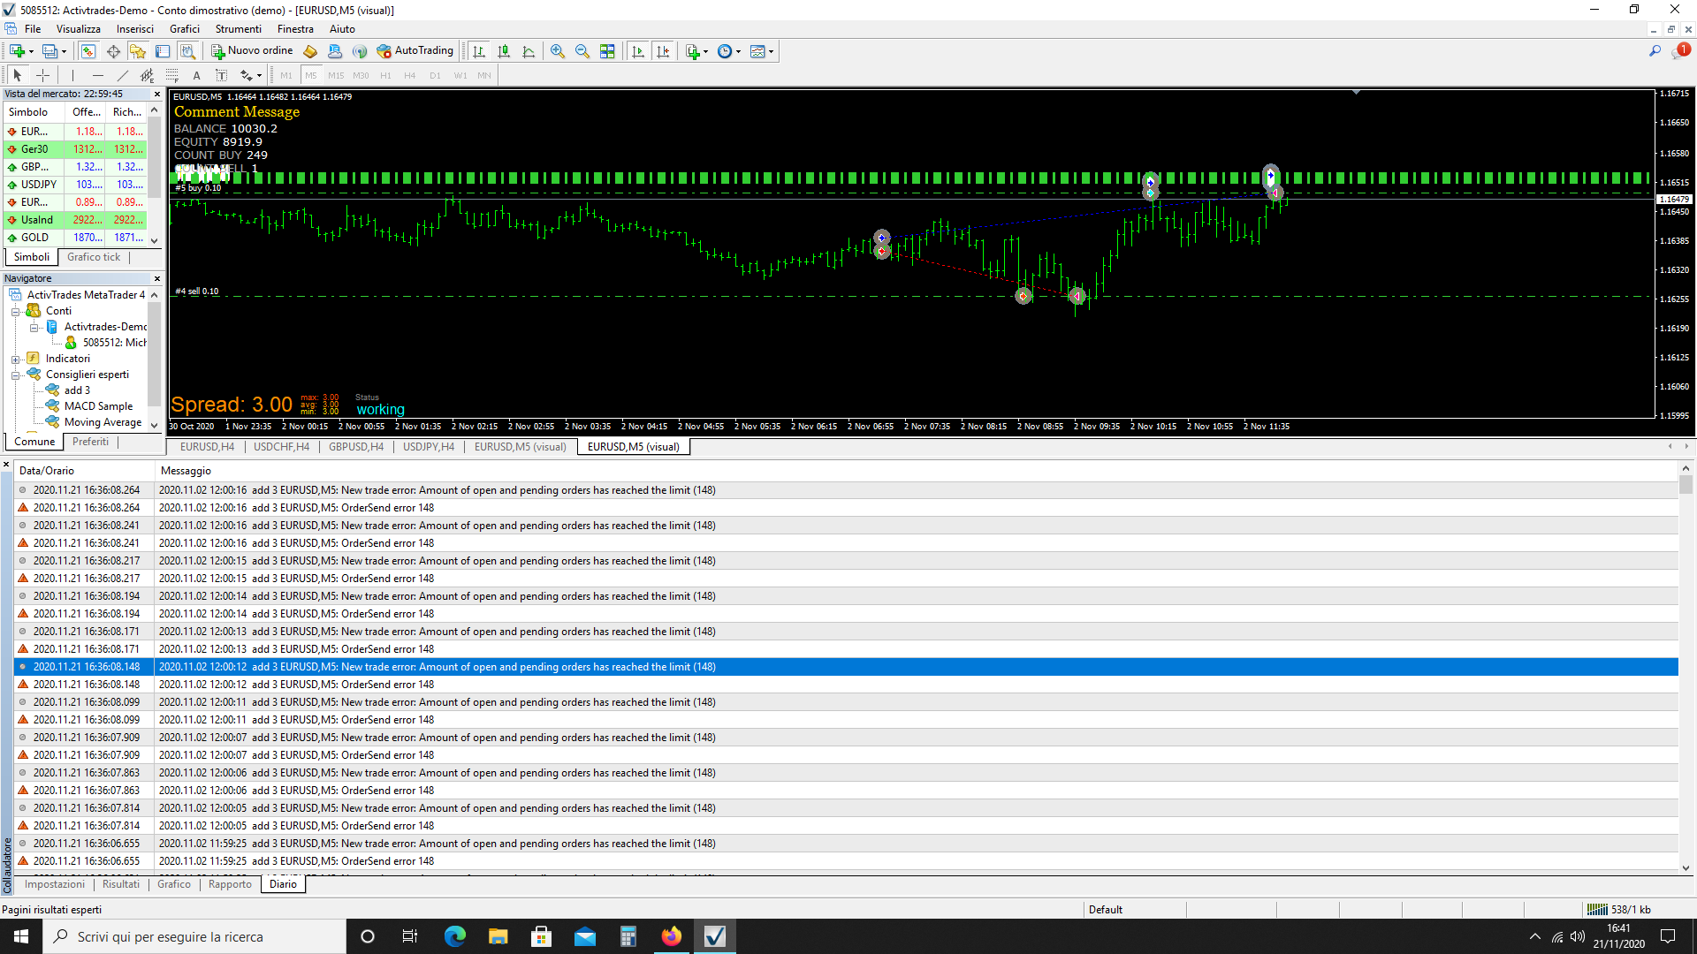
Task: Select the text label tool
Action: [x=196, y=75]
